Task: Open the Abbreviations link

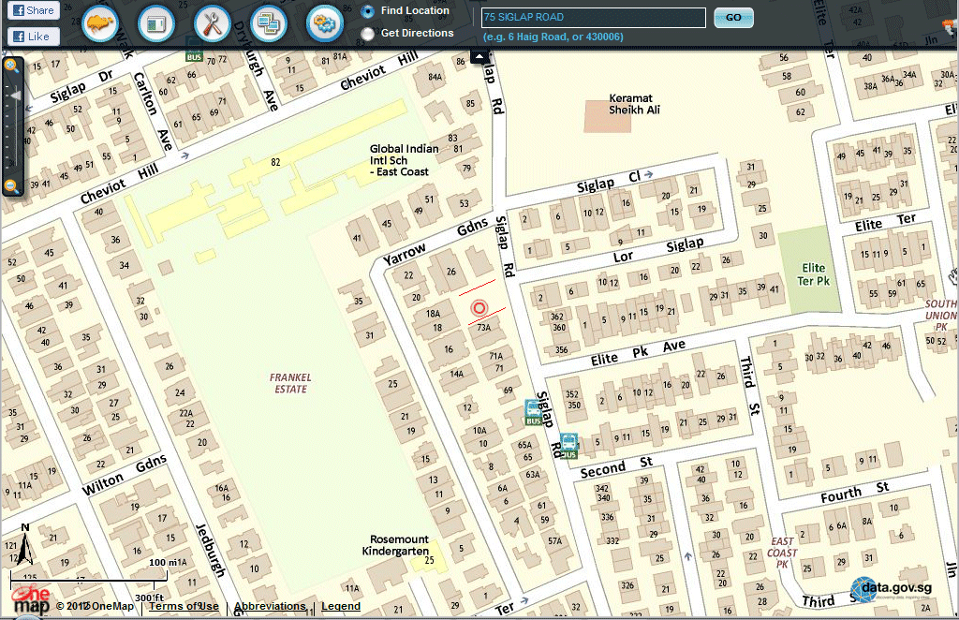Action: [x=270, y=606]
